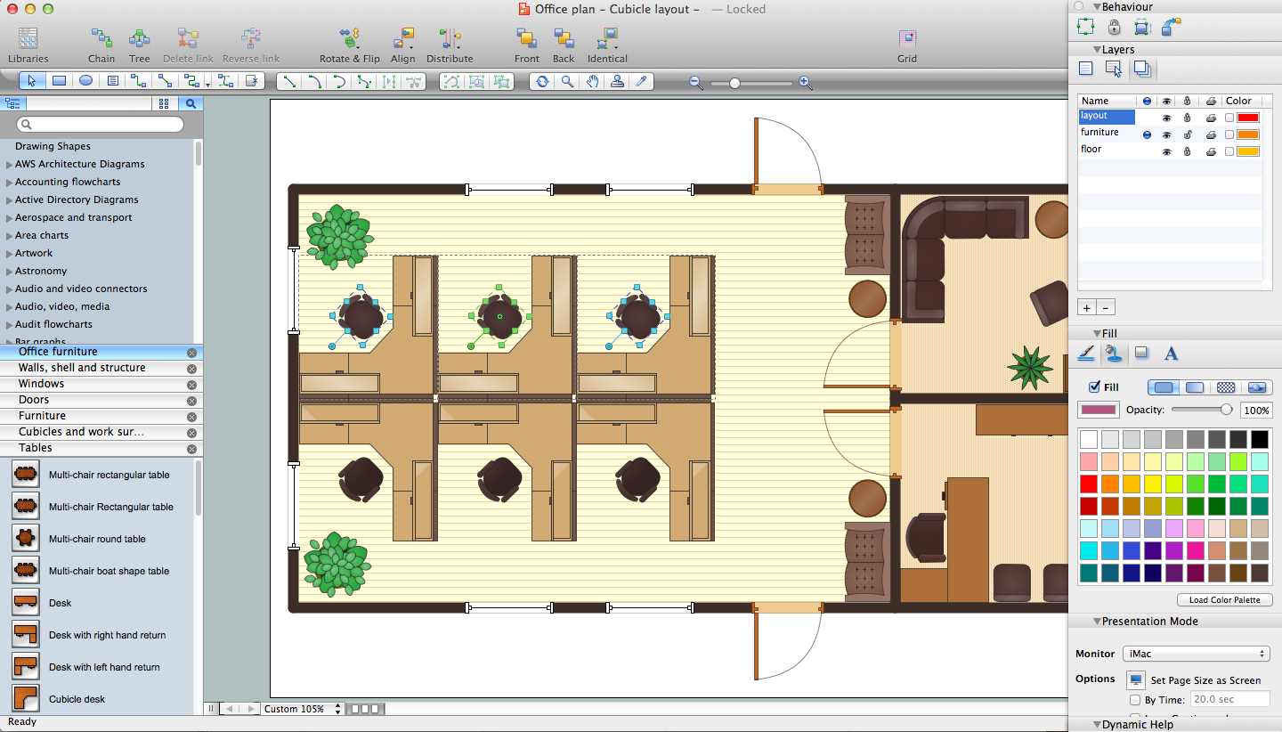Select the Chain connection tool
The image size is (1282, 732).
pos(101,39)
